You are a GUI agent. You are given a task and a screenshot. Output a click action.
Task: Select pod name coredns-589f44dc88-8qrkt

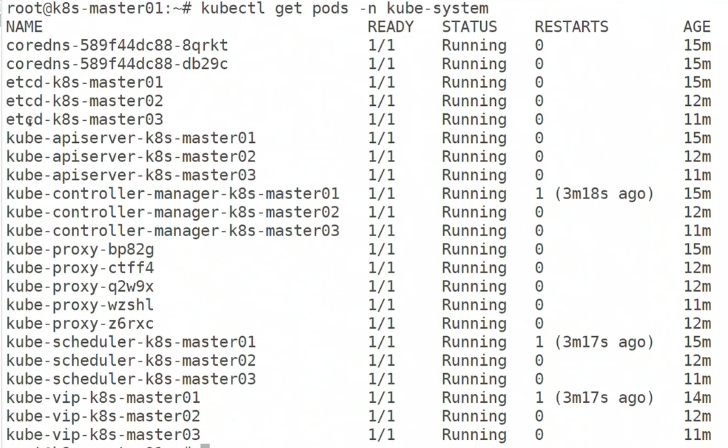(x=117, y=45)
